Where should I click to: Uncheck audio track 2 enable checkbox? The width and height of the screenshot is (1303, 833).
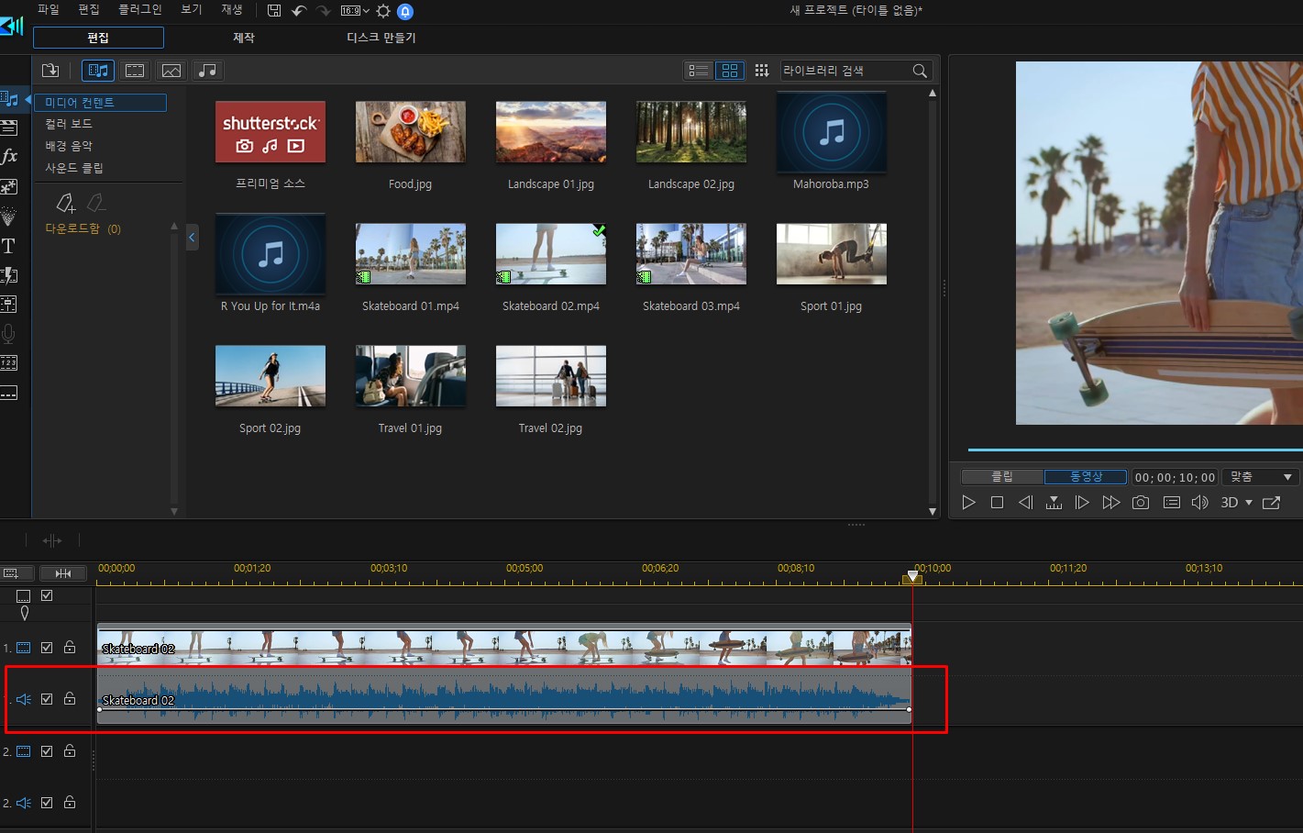point(47,803)
